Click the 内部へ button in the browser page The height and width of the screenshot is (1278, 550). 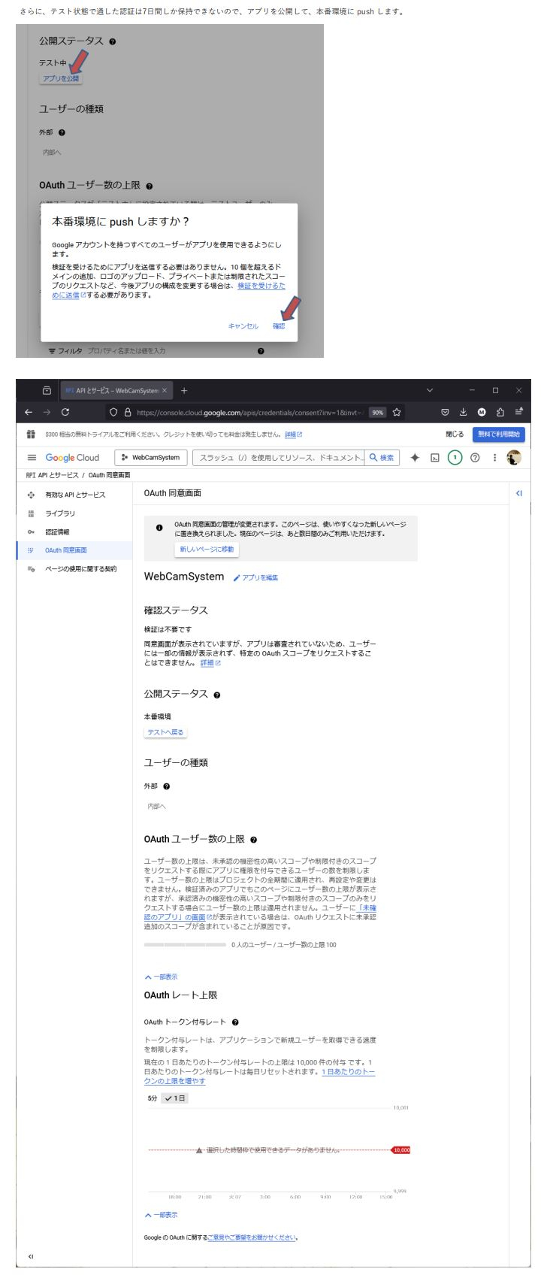pyautogui.click(x=157, y=806)
